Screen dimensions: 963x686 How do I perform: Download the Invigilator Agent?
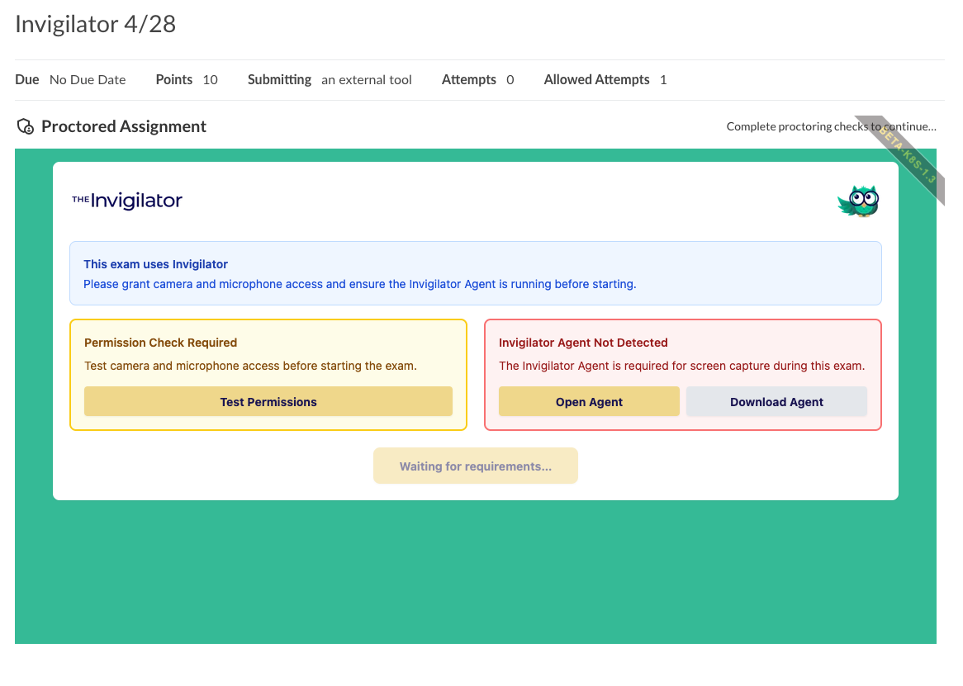pos(776,402)
